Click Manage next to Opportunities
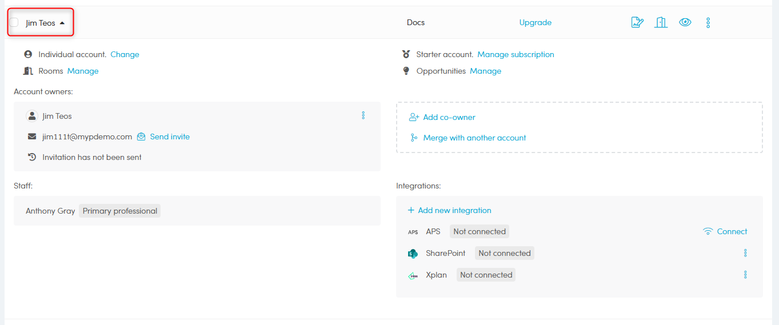The height and width of the screenshot is (325, 779). coord(485,71)
